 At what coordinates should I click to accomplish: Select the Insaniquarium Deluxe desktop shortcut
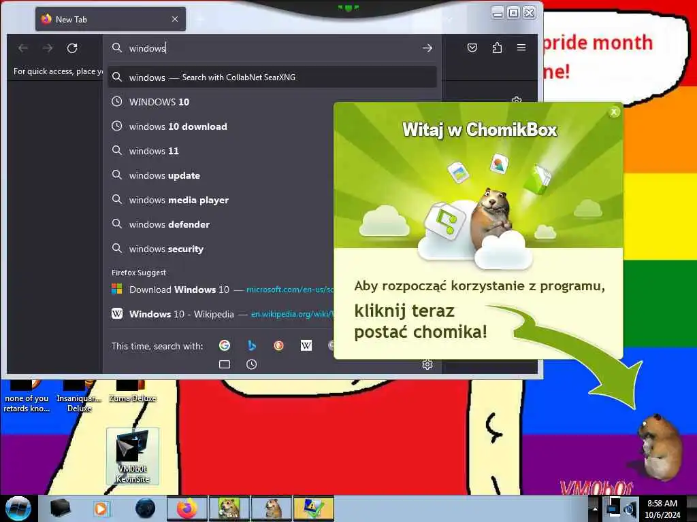(x=79, y=396)
